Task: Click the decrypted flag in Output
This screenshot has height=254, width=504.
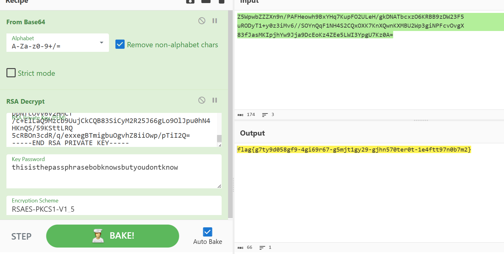Action: click(354, 150)
